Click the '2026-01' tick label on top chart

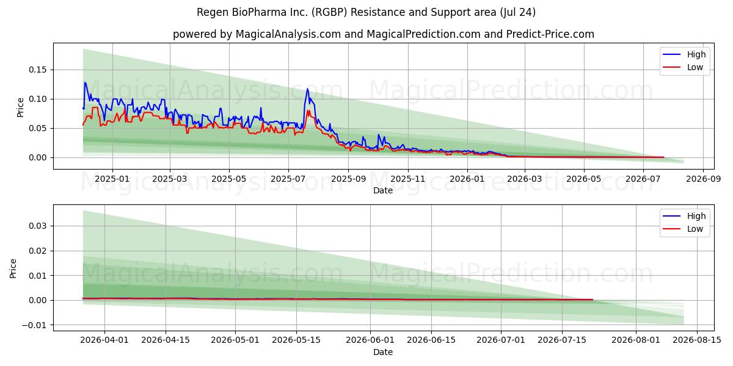point(467,179)
